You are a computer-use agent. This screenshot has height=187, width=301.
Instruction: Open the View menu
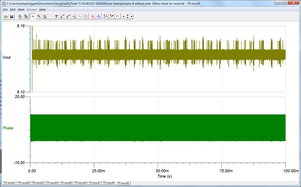point(21,10)
